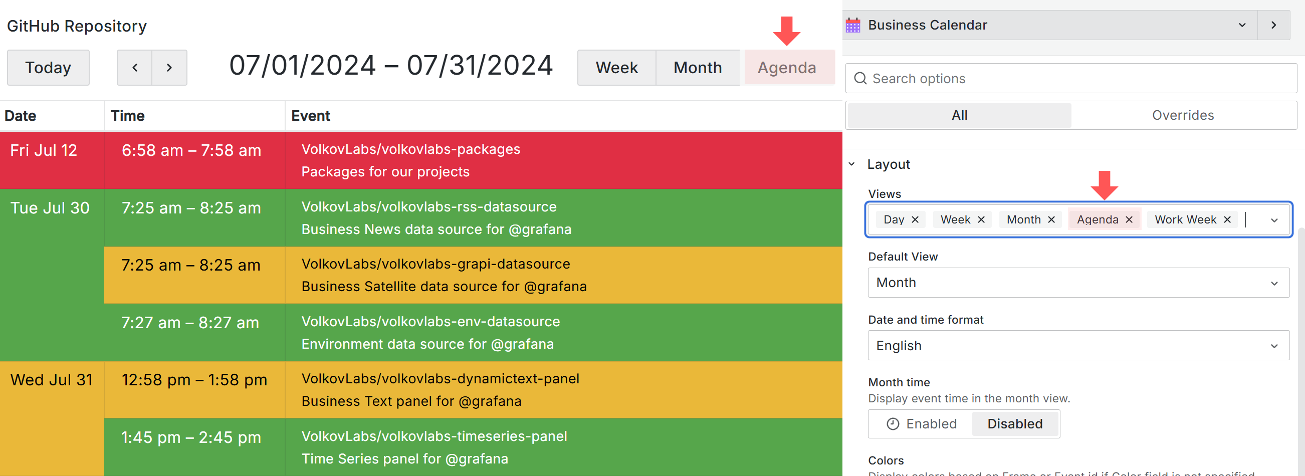Remove the Day view tag
This screenshot has height=476, width=1305.
click(915, 219)
